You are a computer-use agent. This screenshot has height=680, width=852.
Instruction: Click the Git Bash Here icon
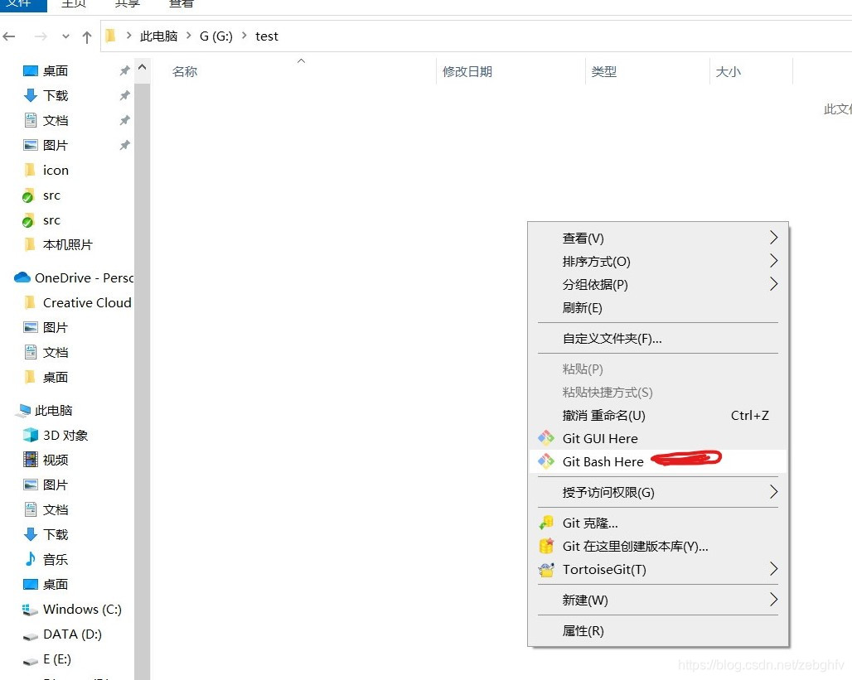click(546, 461)
